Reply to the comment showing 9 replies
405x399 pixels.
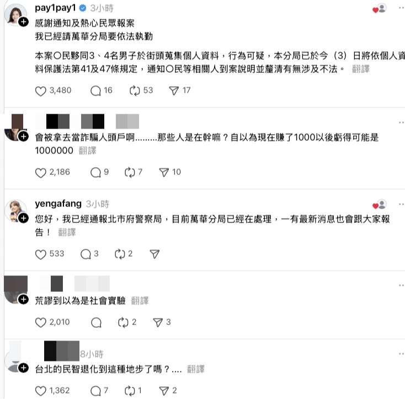pyautogui.click(x=95, y=173)
